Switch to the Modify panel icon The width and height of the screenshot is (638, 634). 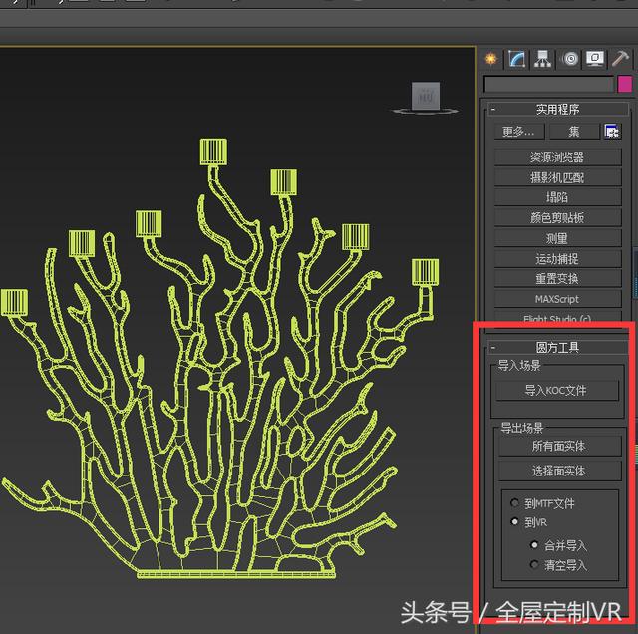pos(517,58)
